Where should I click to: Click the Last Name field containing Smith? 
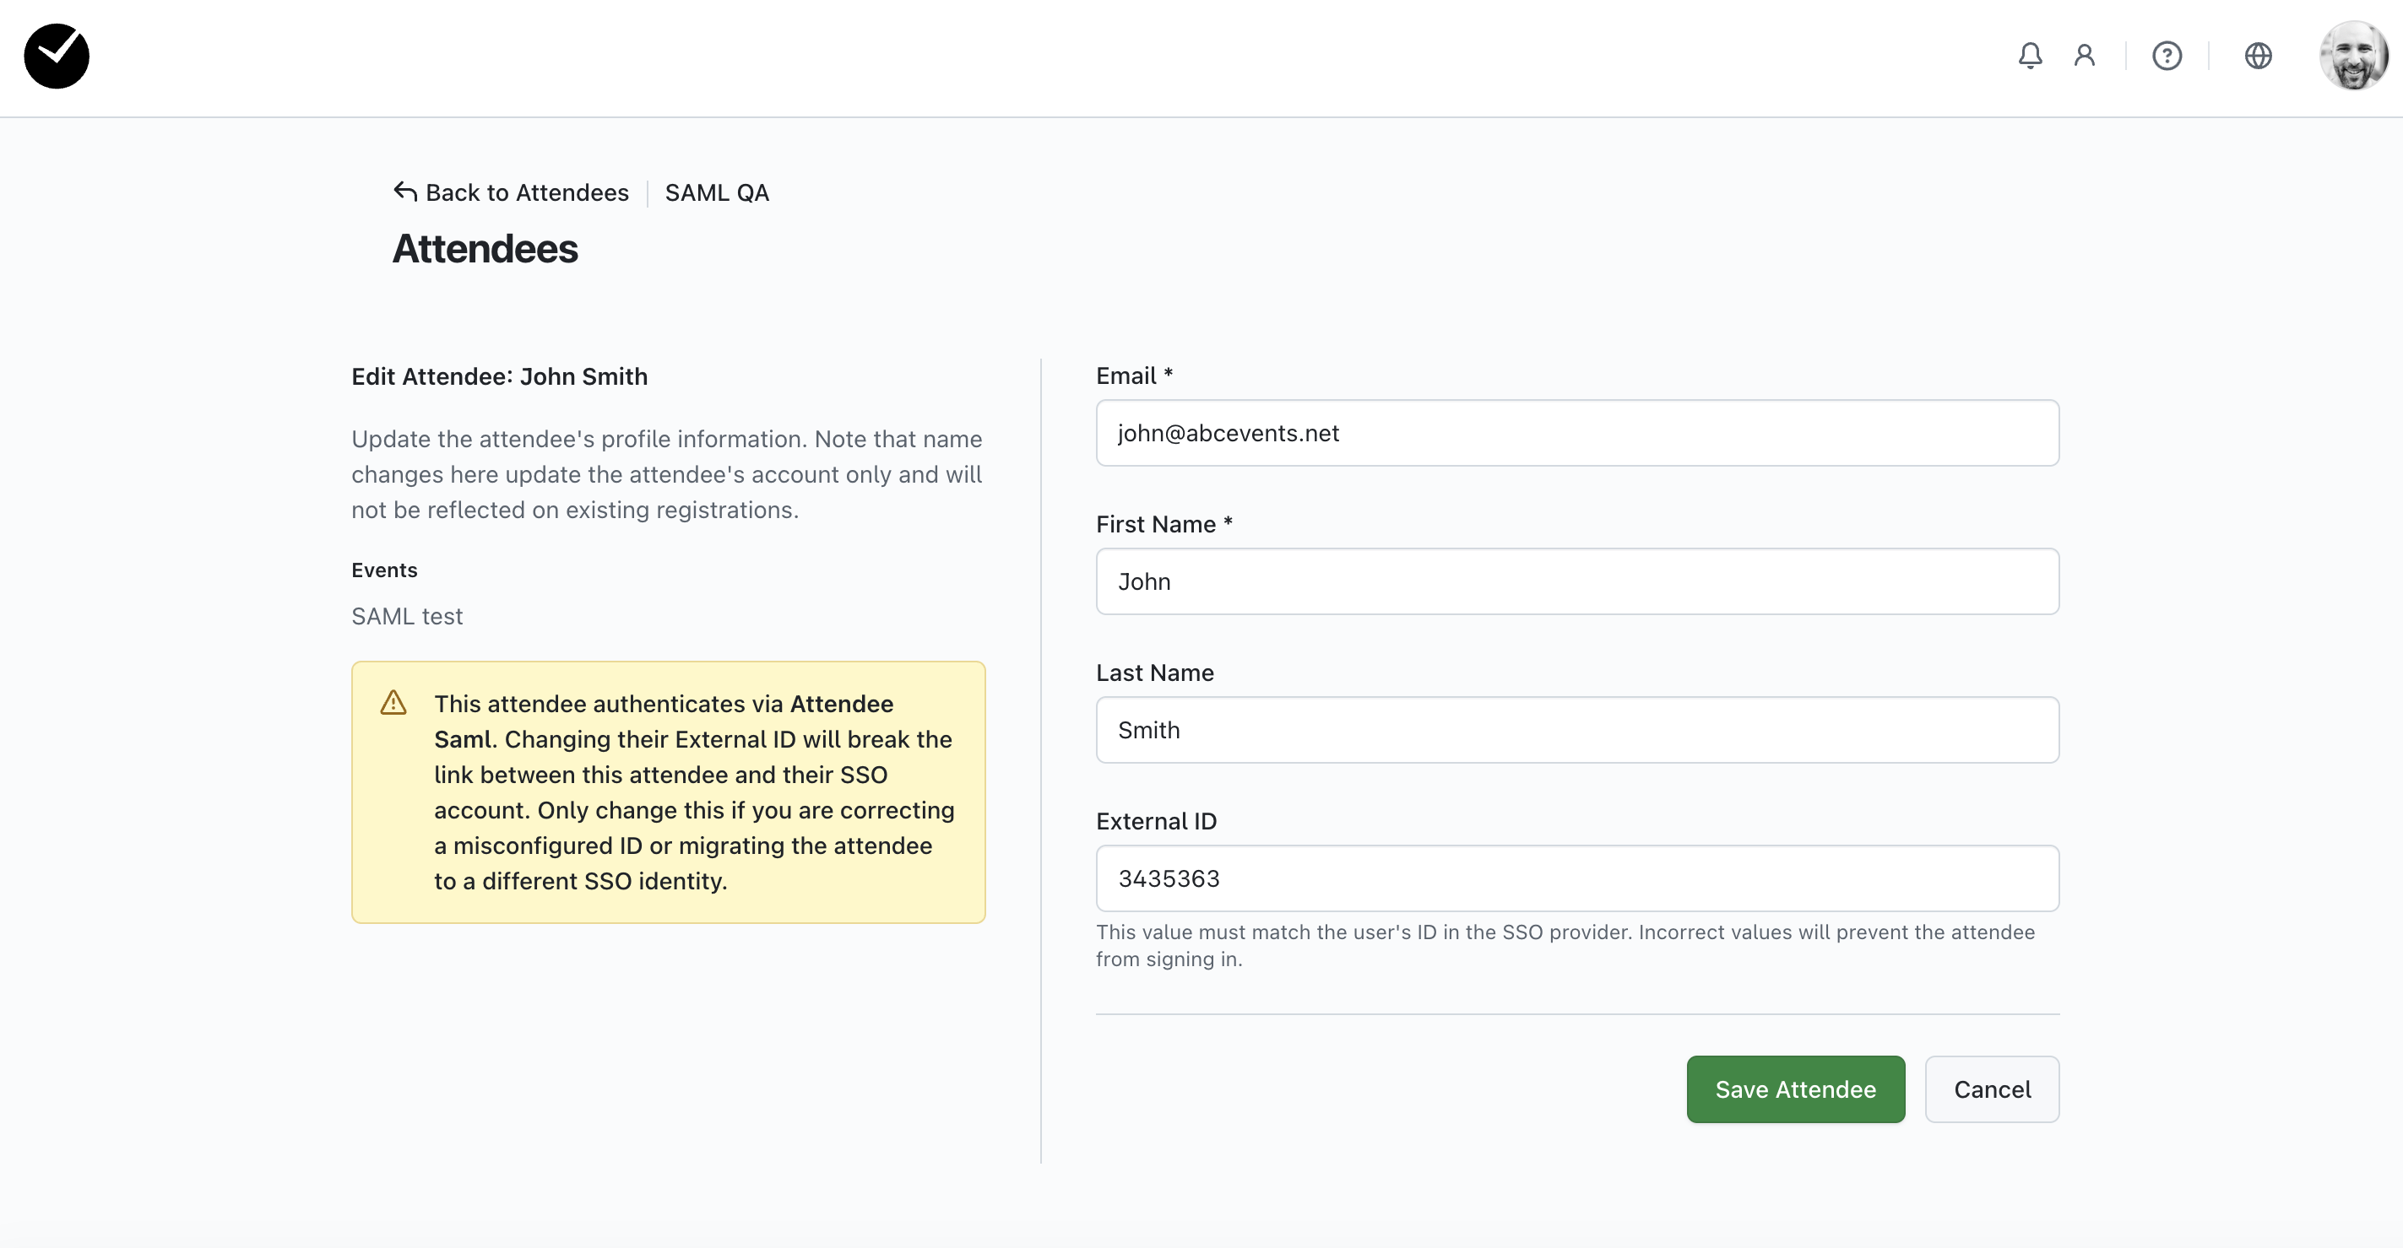tap(1576, 730)
